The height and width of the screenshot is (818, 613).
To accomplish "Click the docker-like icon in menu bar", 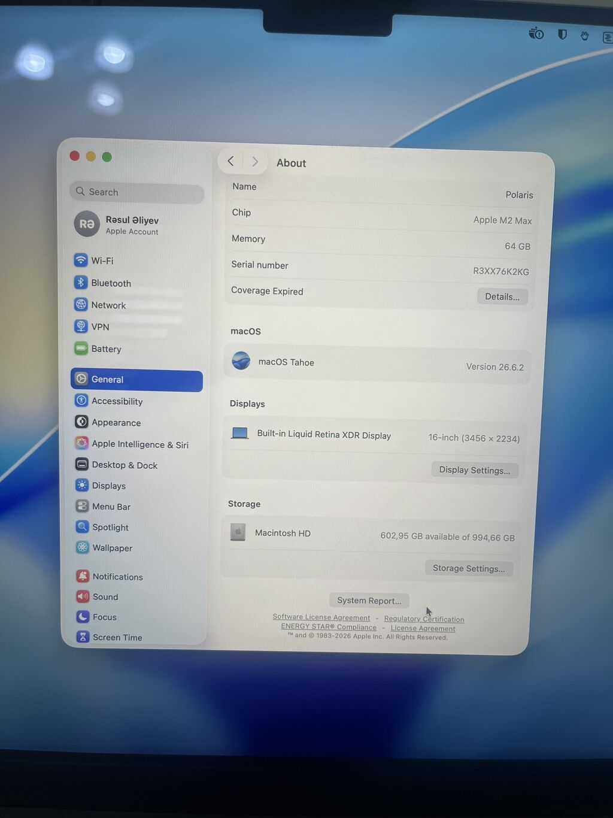I will pos(536,34).
